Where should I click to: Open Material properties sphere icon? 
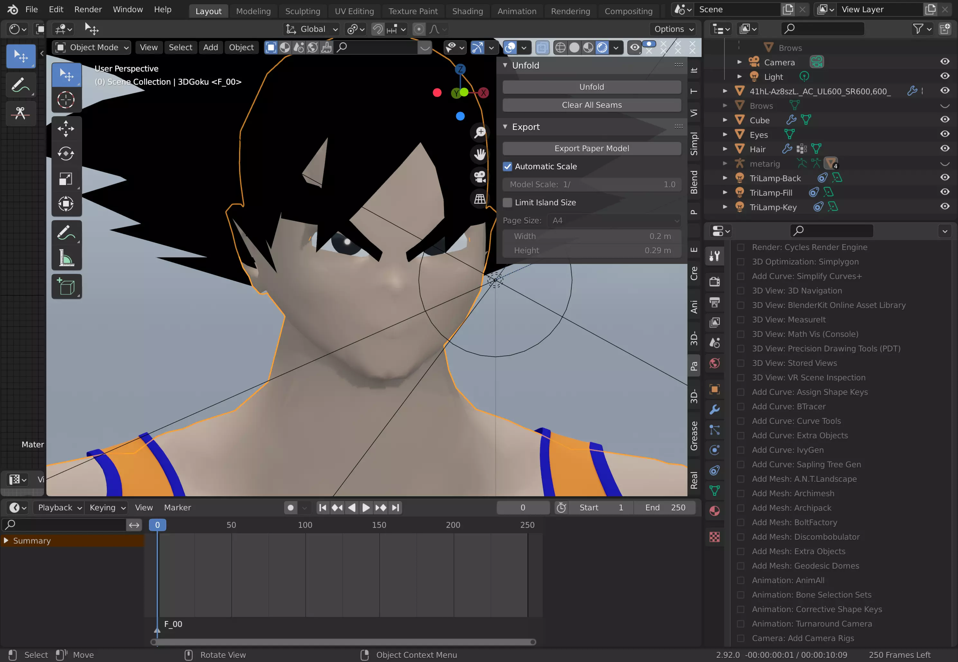[x=714, y=511]
